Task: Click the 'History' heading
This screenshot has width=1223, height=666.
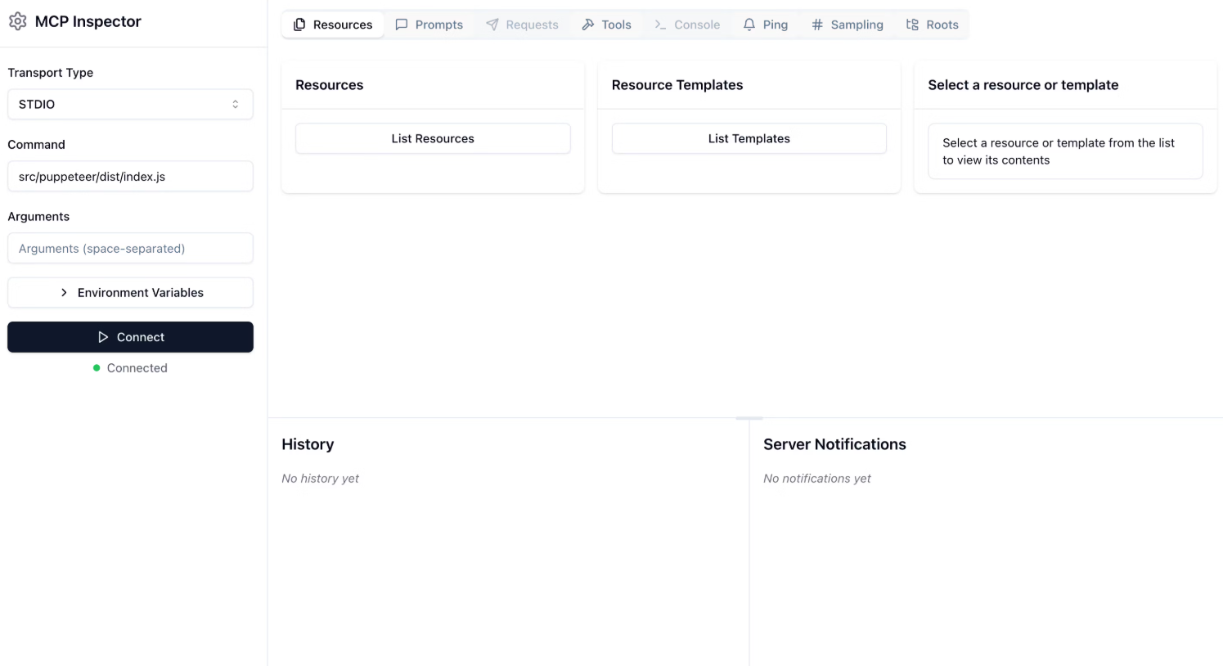Action: 308,444
